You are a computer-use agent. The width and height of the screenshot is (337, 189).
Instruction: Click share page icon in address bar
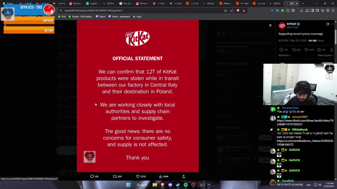(x=232, y=10)
